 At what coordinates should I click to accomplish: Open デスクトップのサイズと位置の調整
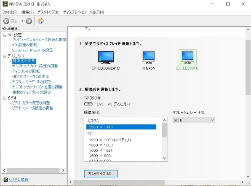coord(37,87)
